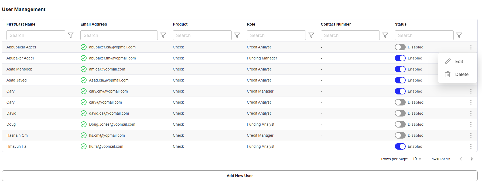Open Rows per page dropdown
Viewport: 482px width, 194px height.
coord(417,159)
